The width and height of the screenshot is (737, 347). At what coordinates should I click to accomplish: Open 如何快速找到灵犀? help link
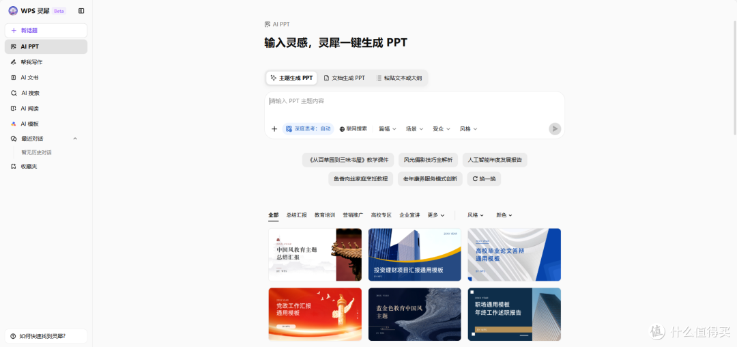(x=46, y=336)
